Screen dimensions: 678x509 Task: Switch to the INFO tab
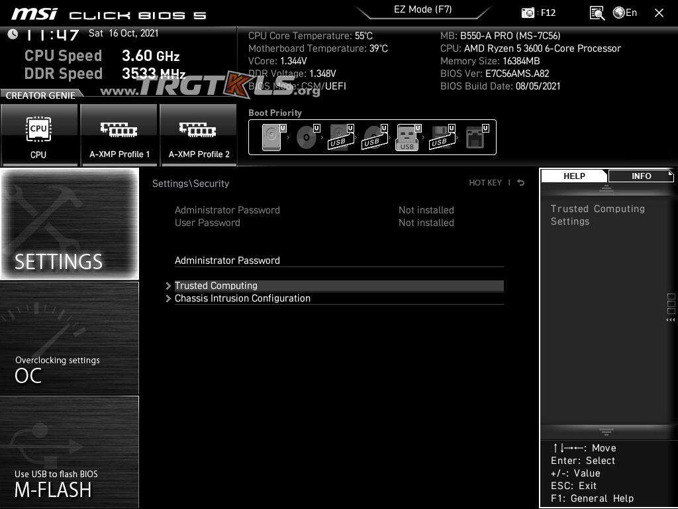tap(640, 176)
